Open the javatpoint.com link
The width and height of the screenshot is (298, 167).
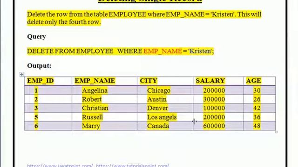tap(60, 165)
